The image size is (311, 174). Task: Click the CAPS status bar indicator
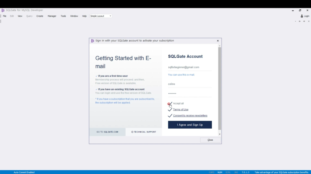(x=211, y=172)
